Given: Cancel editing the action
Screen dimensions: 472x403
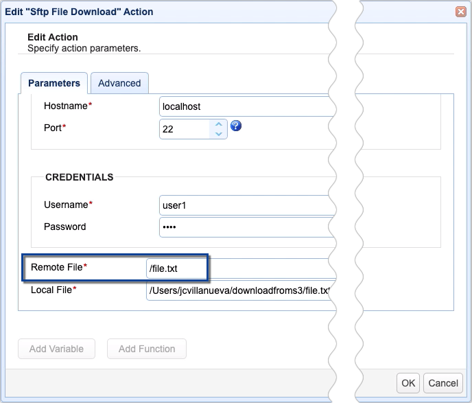Looking at the screenshot, I should (x=442, y=383).
